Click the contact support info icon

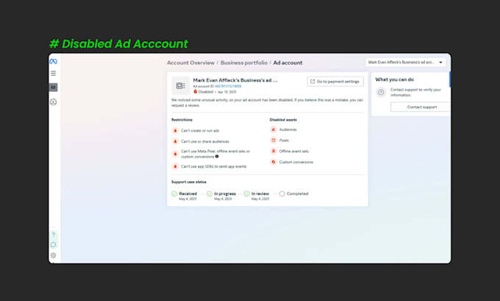(381, 92)
